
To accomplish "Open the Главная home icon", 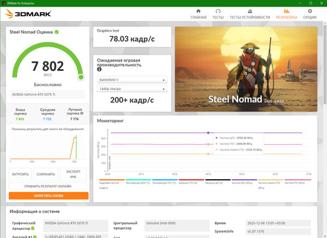I will 198,11.
